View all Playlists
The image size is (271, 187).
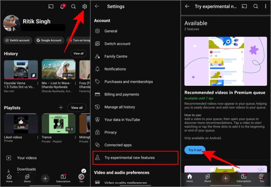pyautogui.click(x=77, y=108)
